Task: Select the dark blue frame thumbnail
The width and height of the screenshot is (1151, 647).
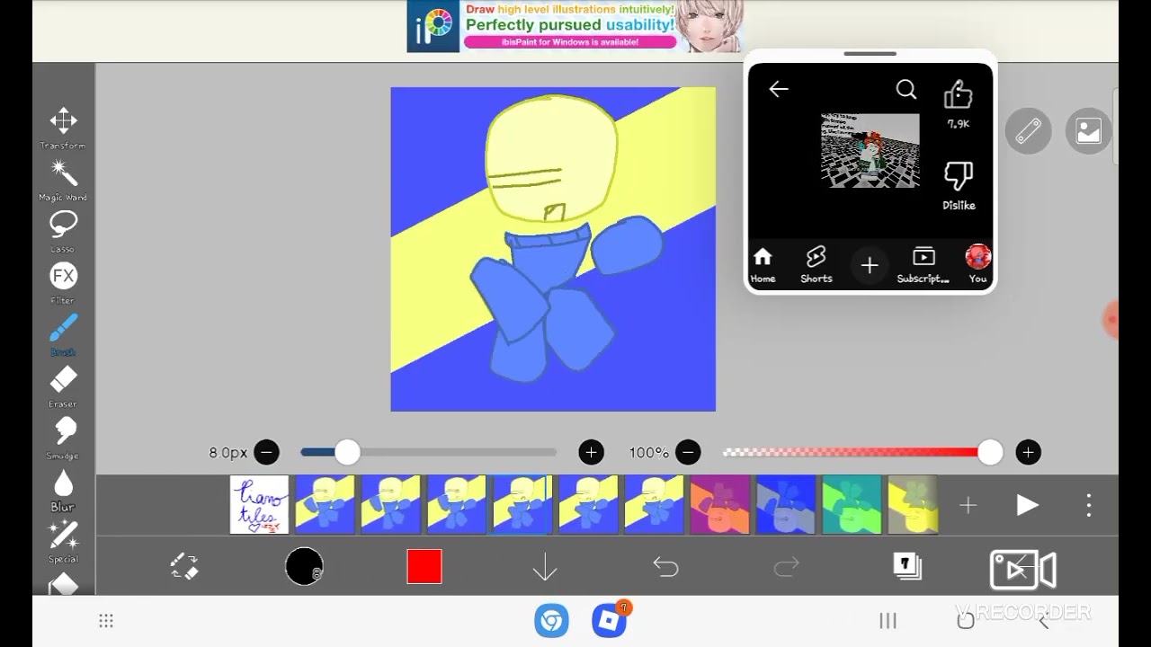Action: [x=785, y=505]
